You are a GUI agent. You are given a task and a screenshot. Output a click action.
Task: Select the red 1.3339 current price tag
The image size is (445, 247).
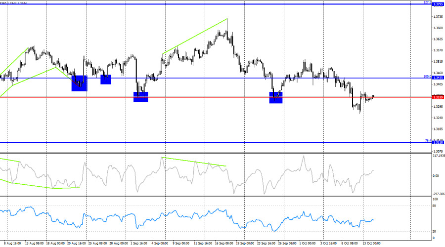pos(438,97)
